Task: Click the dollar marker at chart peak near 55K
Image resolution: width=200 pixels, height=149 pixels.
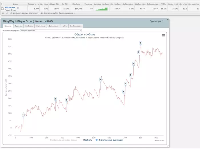Action: point(141,43)
